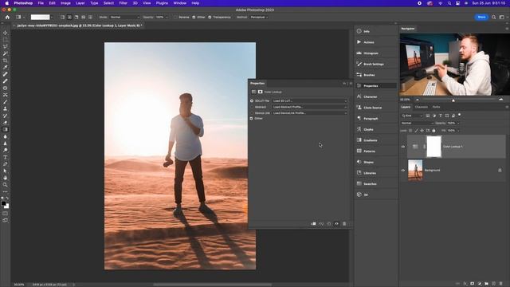The image size is (510, 287).
Task: Toggle Transparency checkbox in options bar
Action: pyautogui.click(x=210, y=17)
